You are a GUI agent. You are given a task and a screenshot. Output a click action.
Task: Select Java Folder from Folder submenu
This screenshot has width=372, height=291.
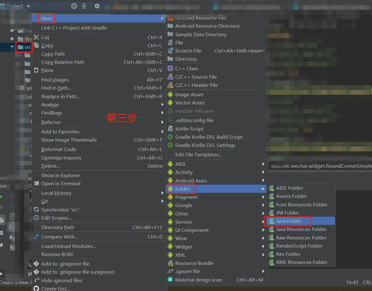click(289, 221)
